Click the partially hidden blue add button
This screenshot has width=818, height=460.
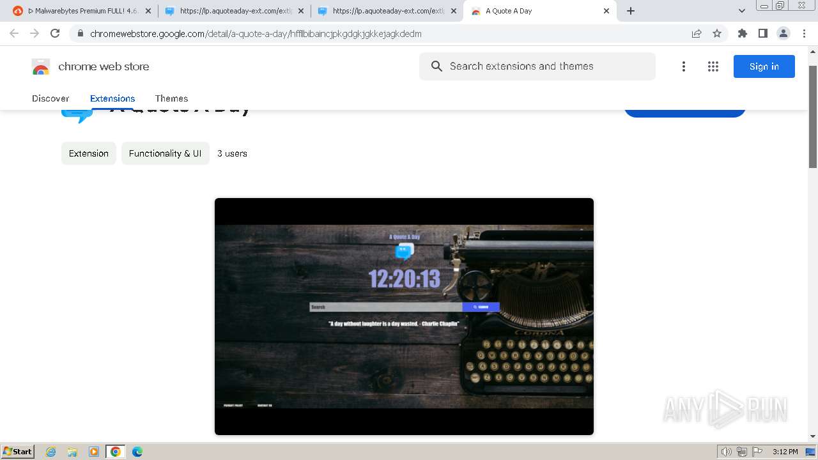pos(684,113)
